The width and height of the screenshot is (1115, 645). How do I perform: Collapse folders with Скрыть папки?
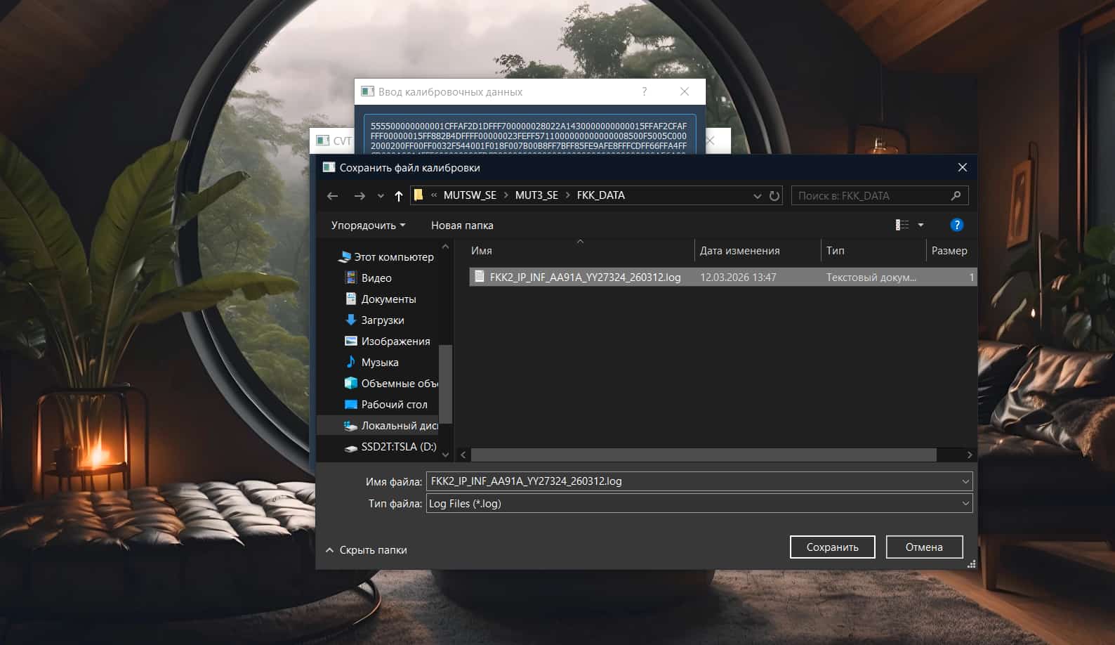click(367, 550)
